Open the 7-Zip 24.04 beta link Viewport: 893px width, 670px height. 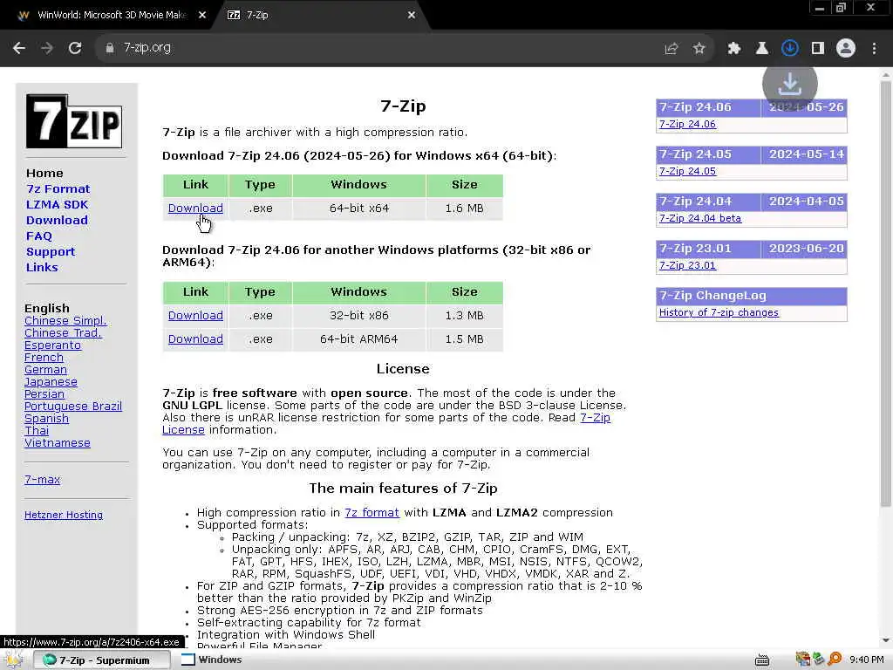click(700, 218)
